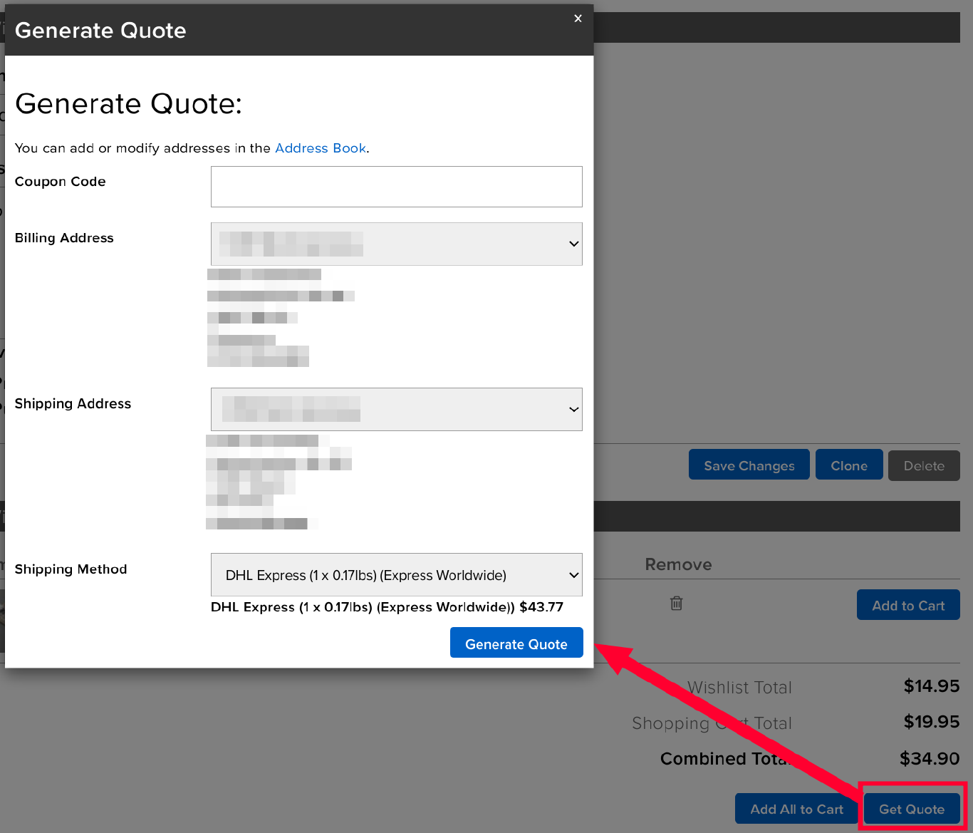
Task: Close the Generate Quote dialog
Action: (577, 19)
